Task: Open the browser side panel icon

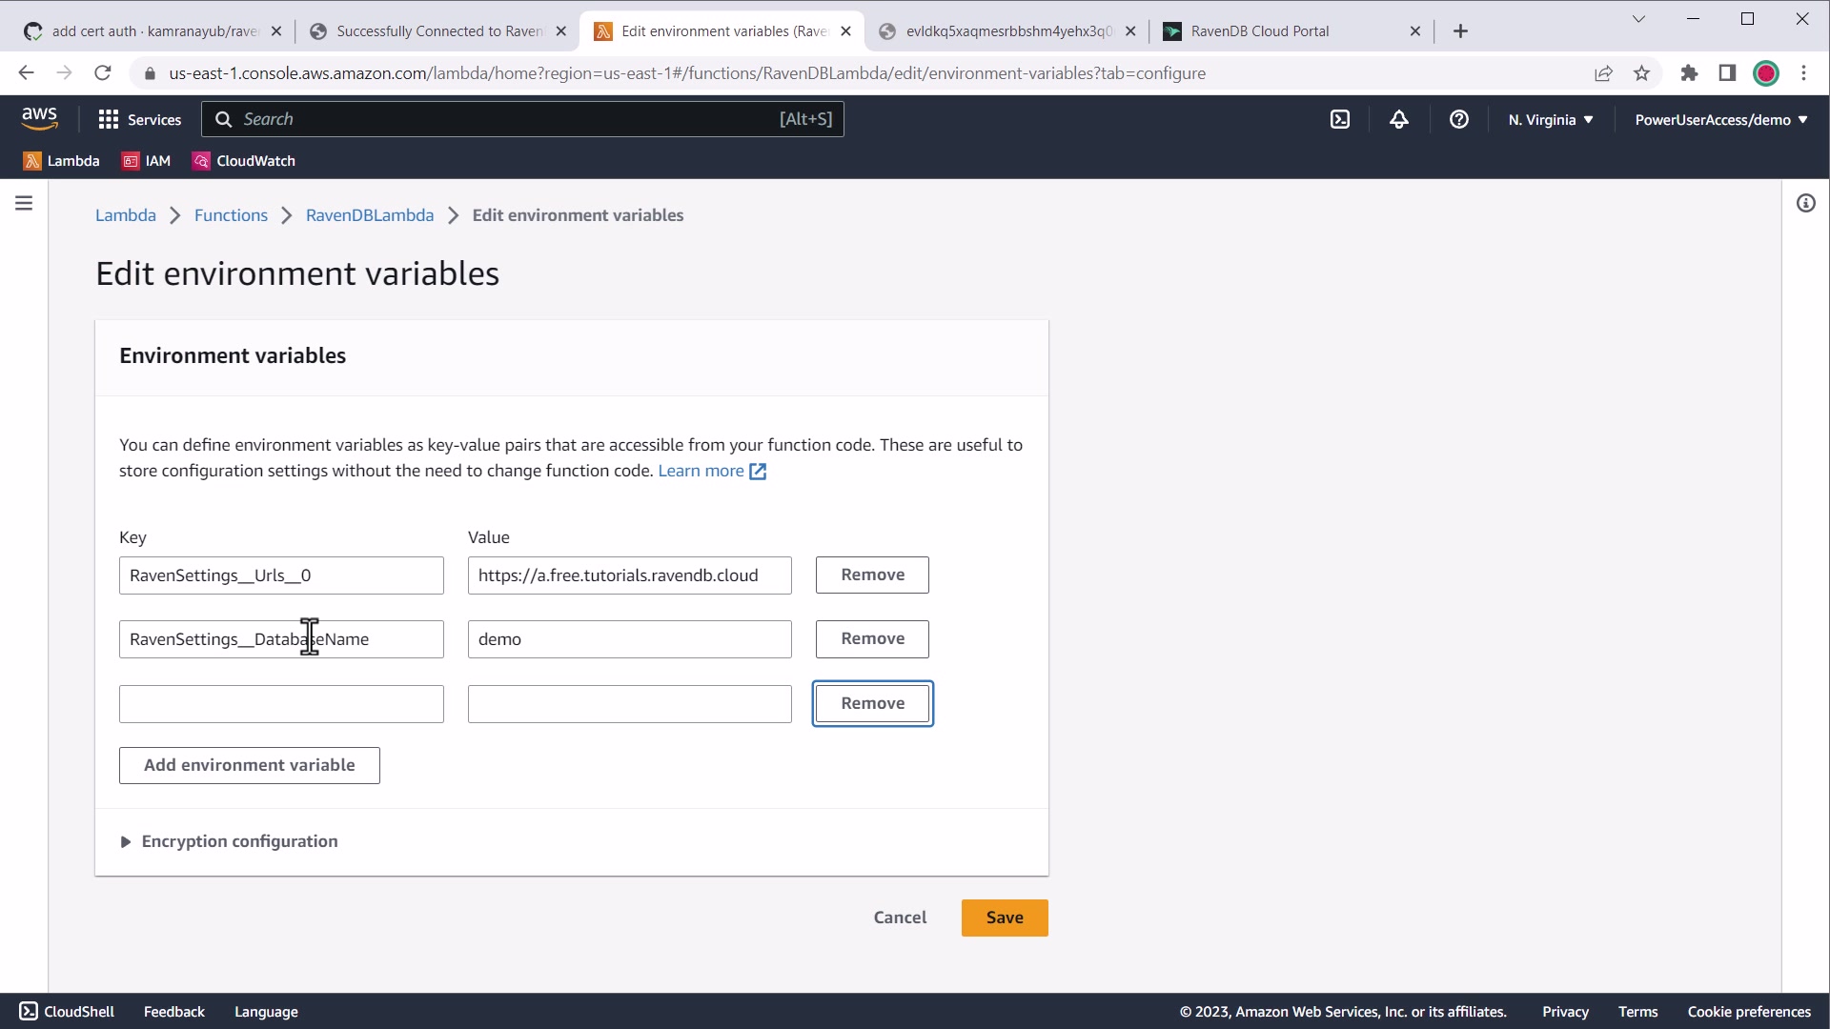Action: point(1727,73)
